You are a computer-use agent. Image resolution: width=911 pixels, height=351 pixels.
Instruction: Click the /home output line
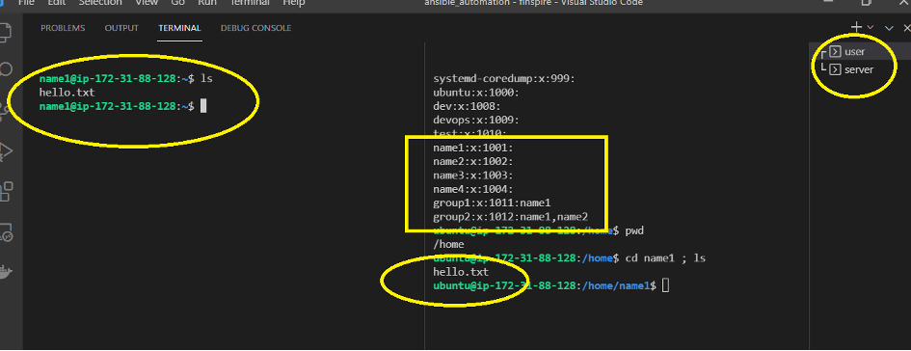tap(448, 245)
